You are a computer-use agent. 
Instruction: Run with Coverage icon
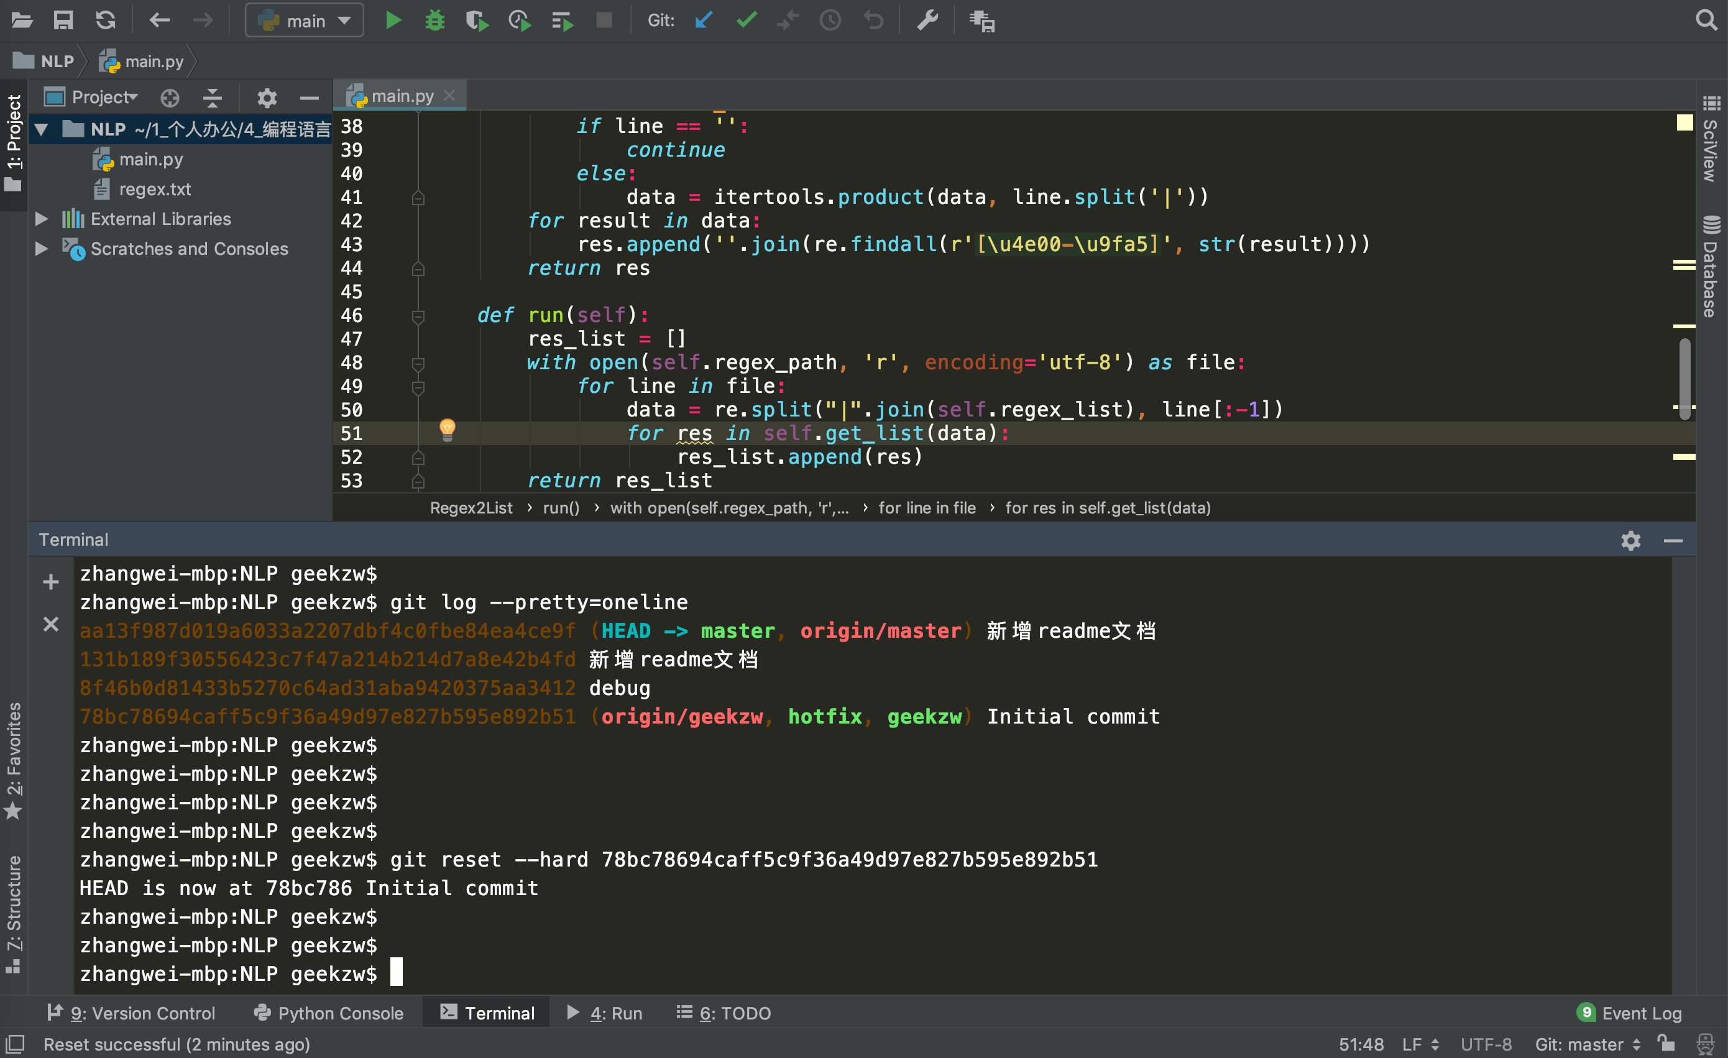[x=477, y=21]
